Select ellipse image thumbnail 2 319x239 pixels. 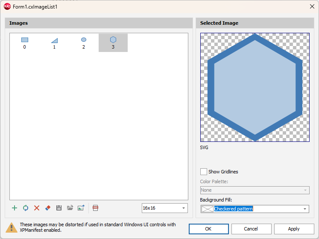click(x=84, y=43)
